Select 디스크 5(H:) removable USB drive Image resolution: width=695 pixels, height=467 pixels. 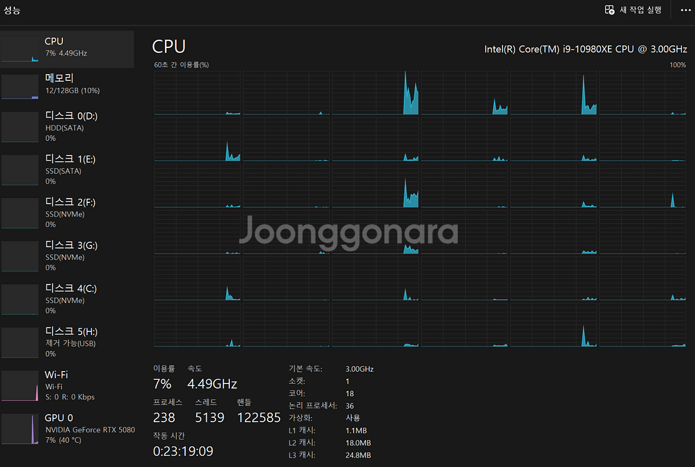(x=71, y=342)
